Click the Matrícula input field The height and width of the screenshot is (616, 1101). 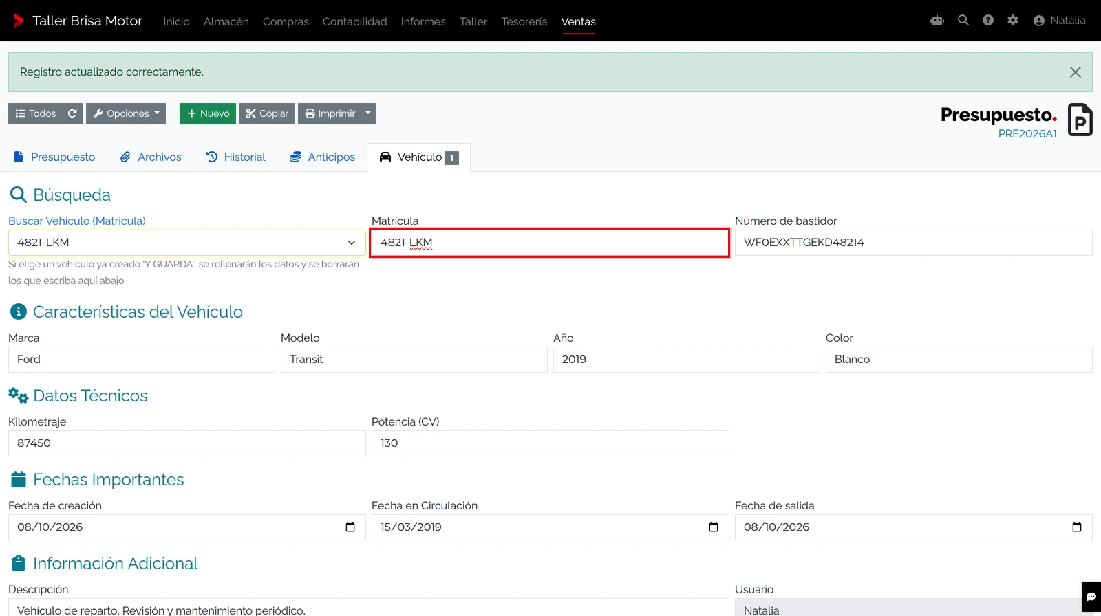point(550,243)
